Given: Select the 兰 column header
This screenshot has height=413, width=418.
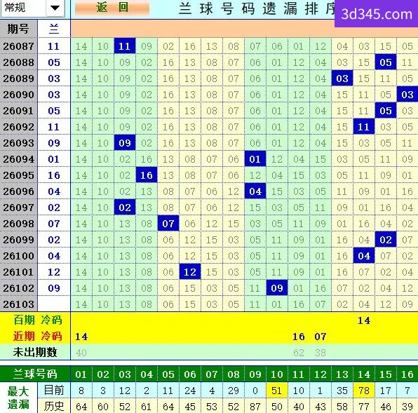Looking at the screenshot, I should click(54, 29).
